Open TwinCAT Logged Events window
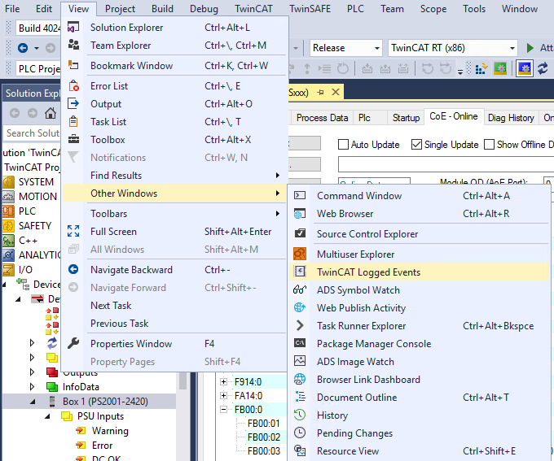Viewport: 554px width, 461px height. (x=419, y=272)
